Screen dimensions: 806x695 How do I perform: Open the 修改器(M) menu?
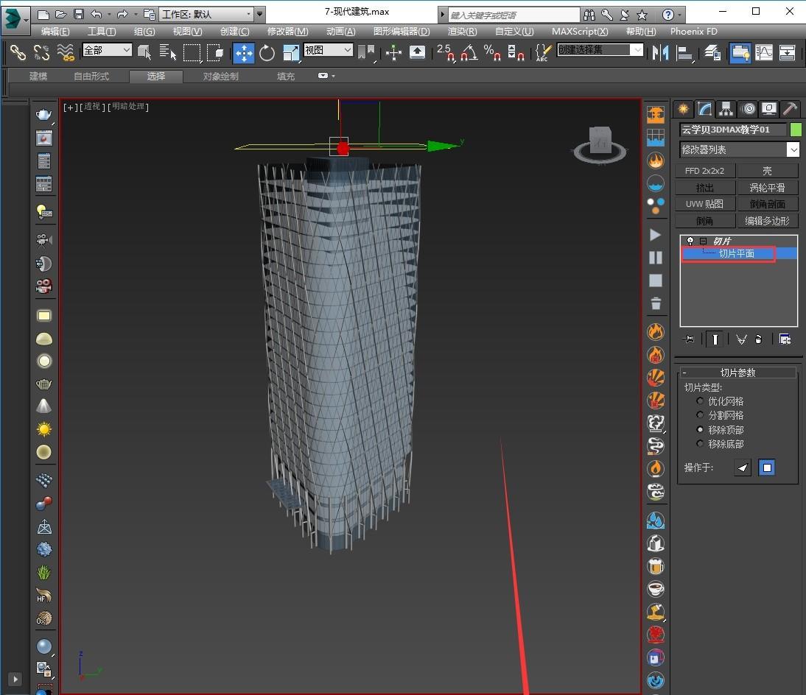pos(287,32)
